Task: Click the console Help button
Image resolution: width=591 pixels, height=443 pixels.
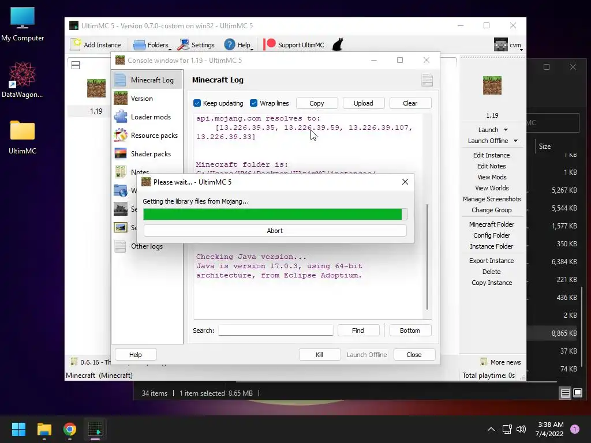Action: pos(135,355)
